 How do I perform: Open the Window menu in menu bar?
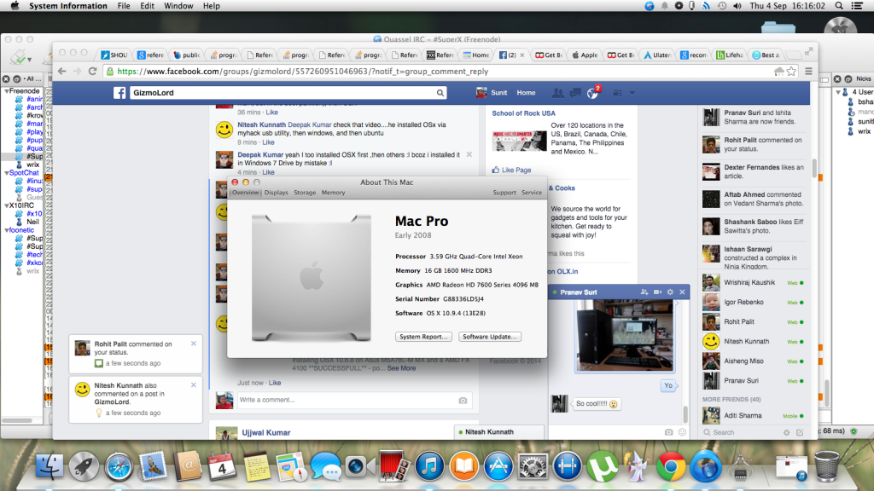click(178, 6)
